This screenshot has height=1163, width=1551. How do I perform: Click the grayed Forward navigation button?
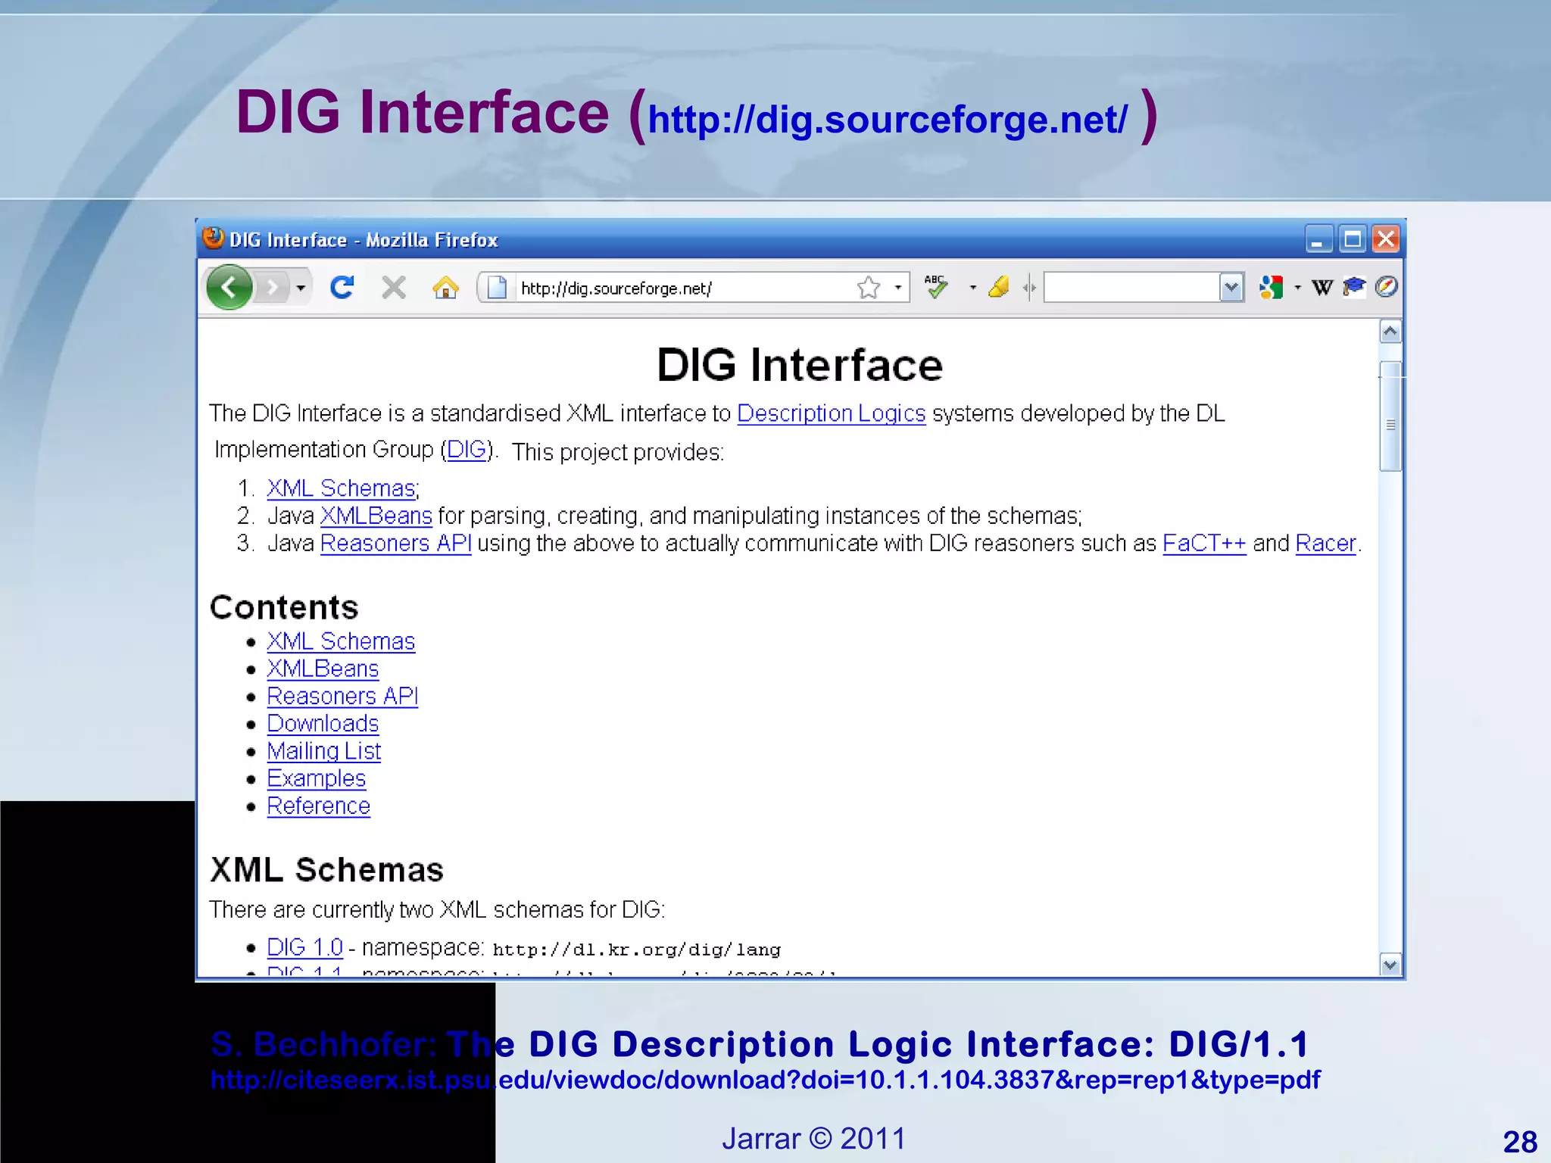pyautogui.click(x=272, y=288)
